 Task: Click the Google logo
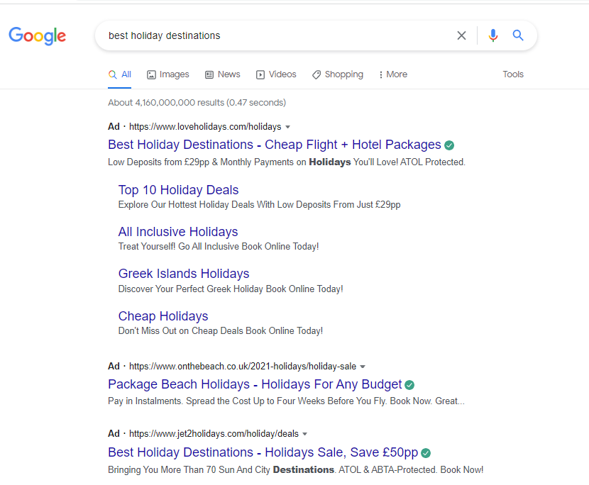pos(37,35)
